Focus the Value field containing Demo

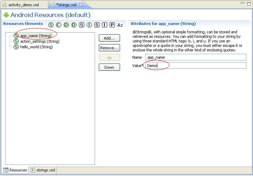coord(196,66)
